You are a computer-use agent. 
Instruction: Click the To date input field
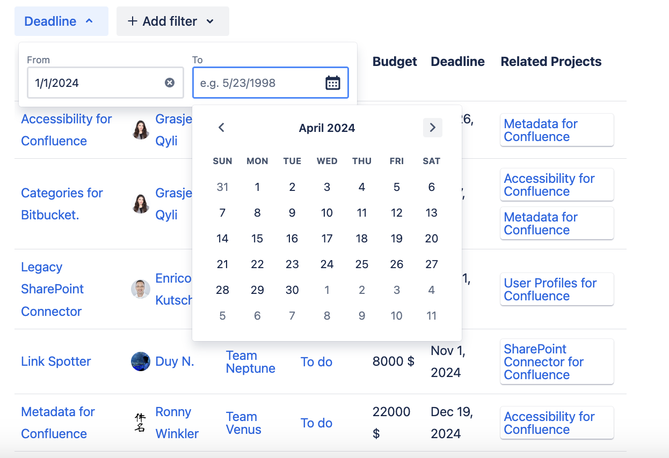tap(259, 83)
